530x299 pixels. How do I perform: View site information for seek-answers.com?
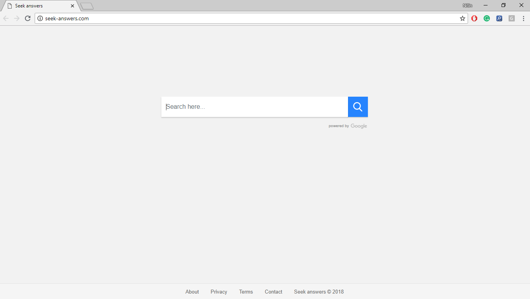pos(40,18)
